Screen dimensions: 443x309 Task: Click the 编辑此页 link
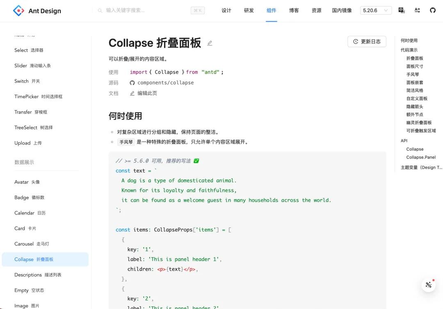(x=147, y=93)
